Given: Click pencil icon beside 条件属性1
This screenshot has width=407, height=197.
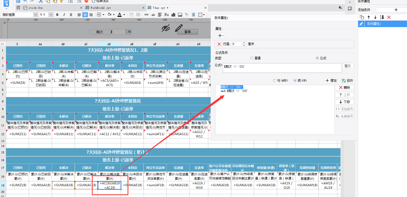Looking at the screenshot, I should tap(361, 24).
